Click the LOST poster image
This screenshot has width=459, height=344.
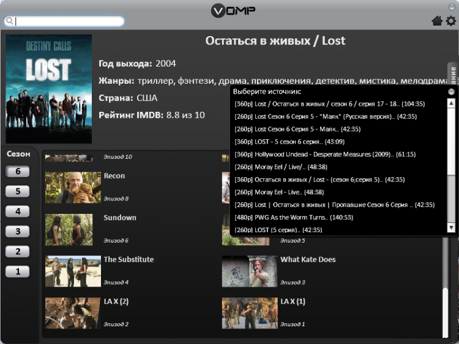coord(49,89)
